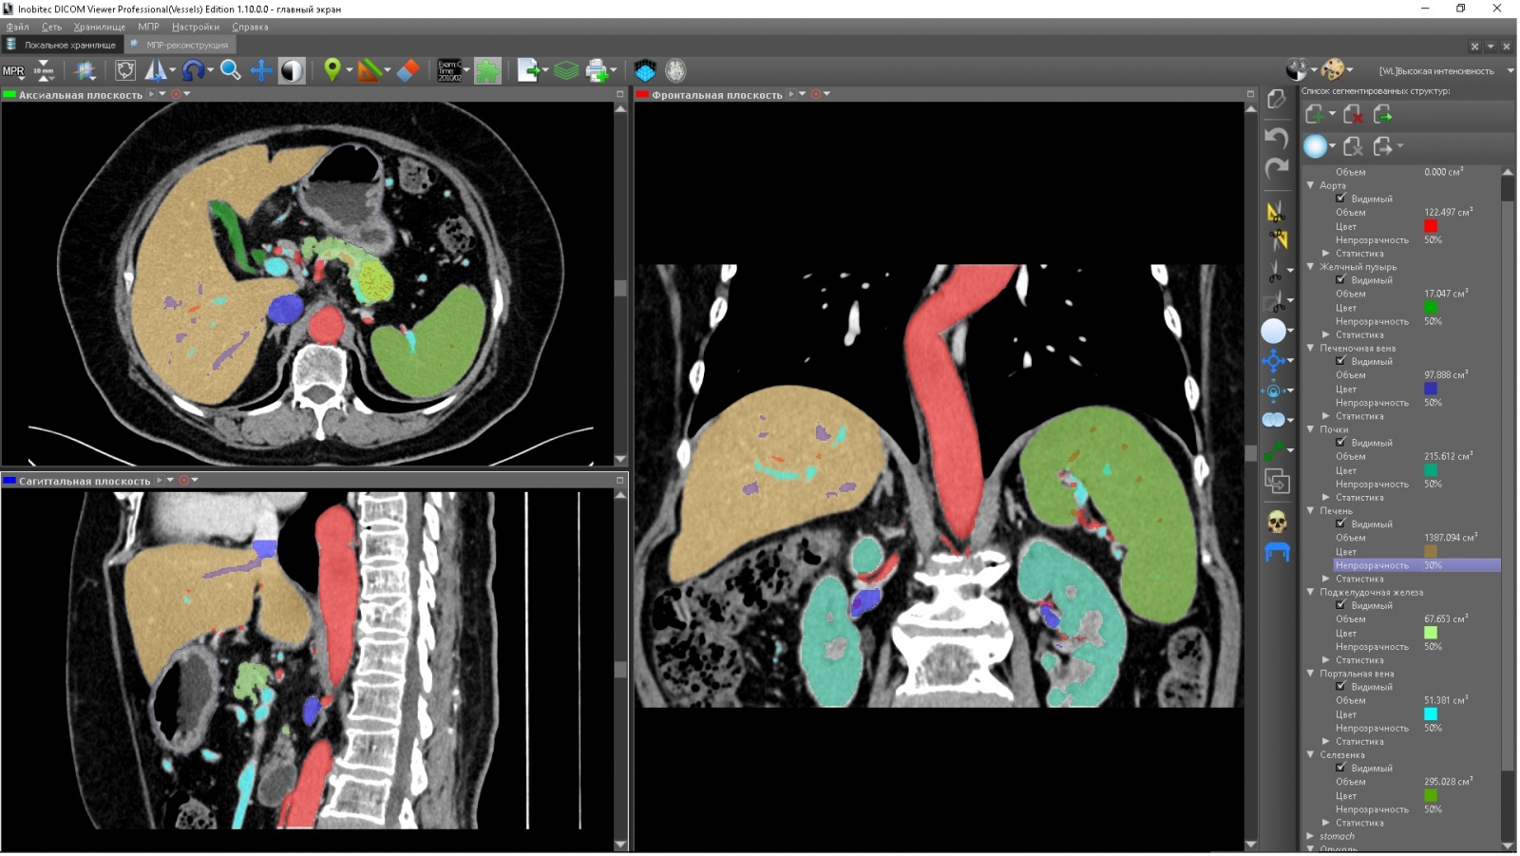Select the green marker pin tool
The width and height of the screenshot is (1520, 856).
click(x=332, y=70)
